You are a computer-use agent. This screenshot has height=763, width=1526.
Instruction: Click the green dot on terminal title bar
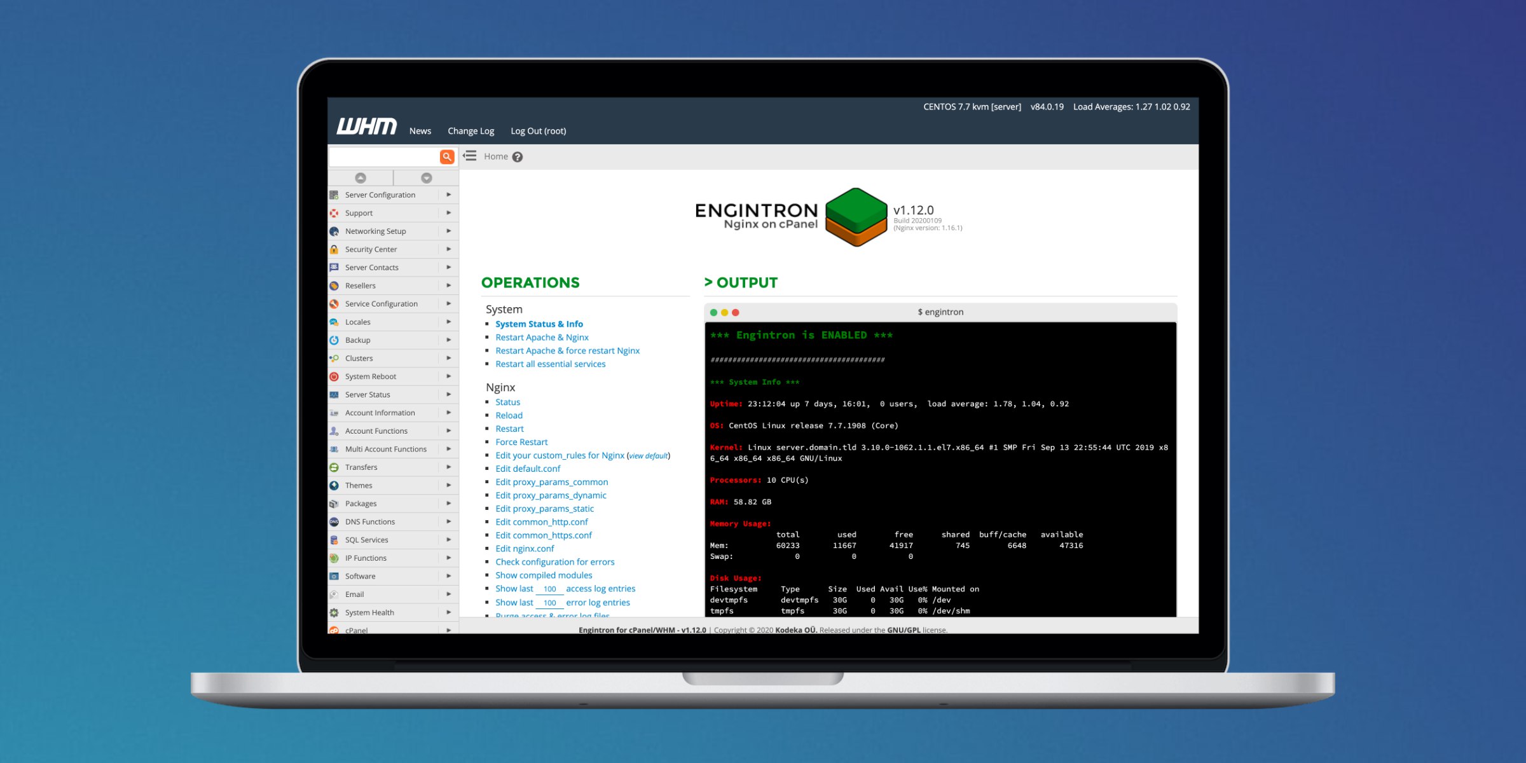tap(713, 313)
